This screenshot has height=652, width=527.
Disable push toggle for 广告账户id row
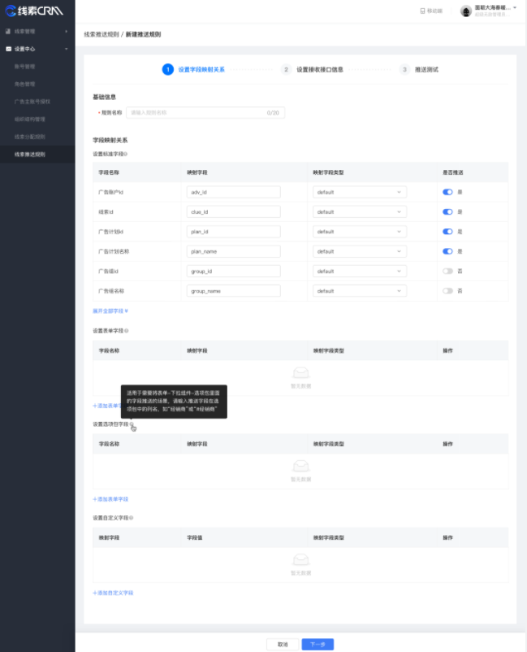447,192
